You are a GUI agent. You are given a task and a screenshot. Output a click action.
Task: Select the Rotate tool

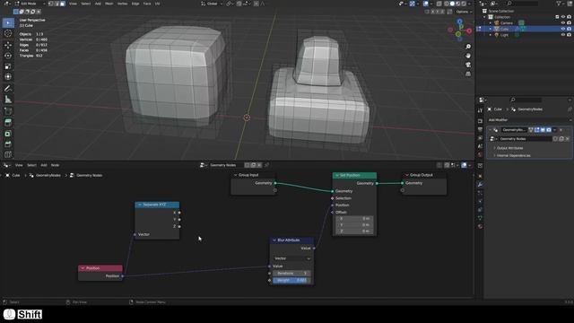pos(8,56)
